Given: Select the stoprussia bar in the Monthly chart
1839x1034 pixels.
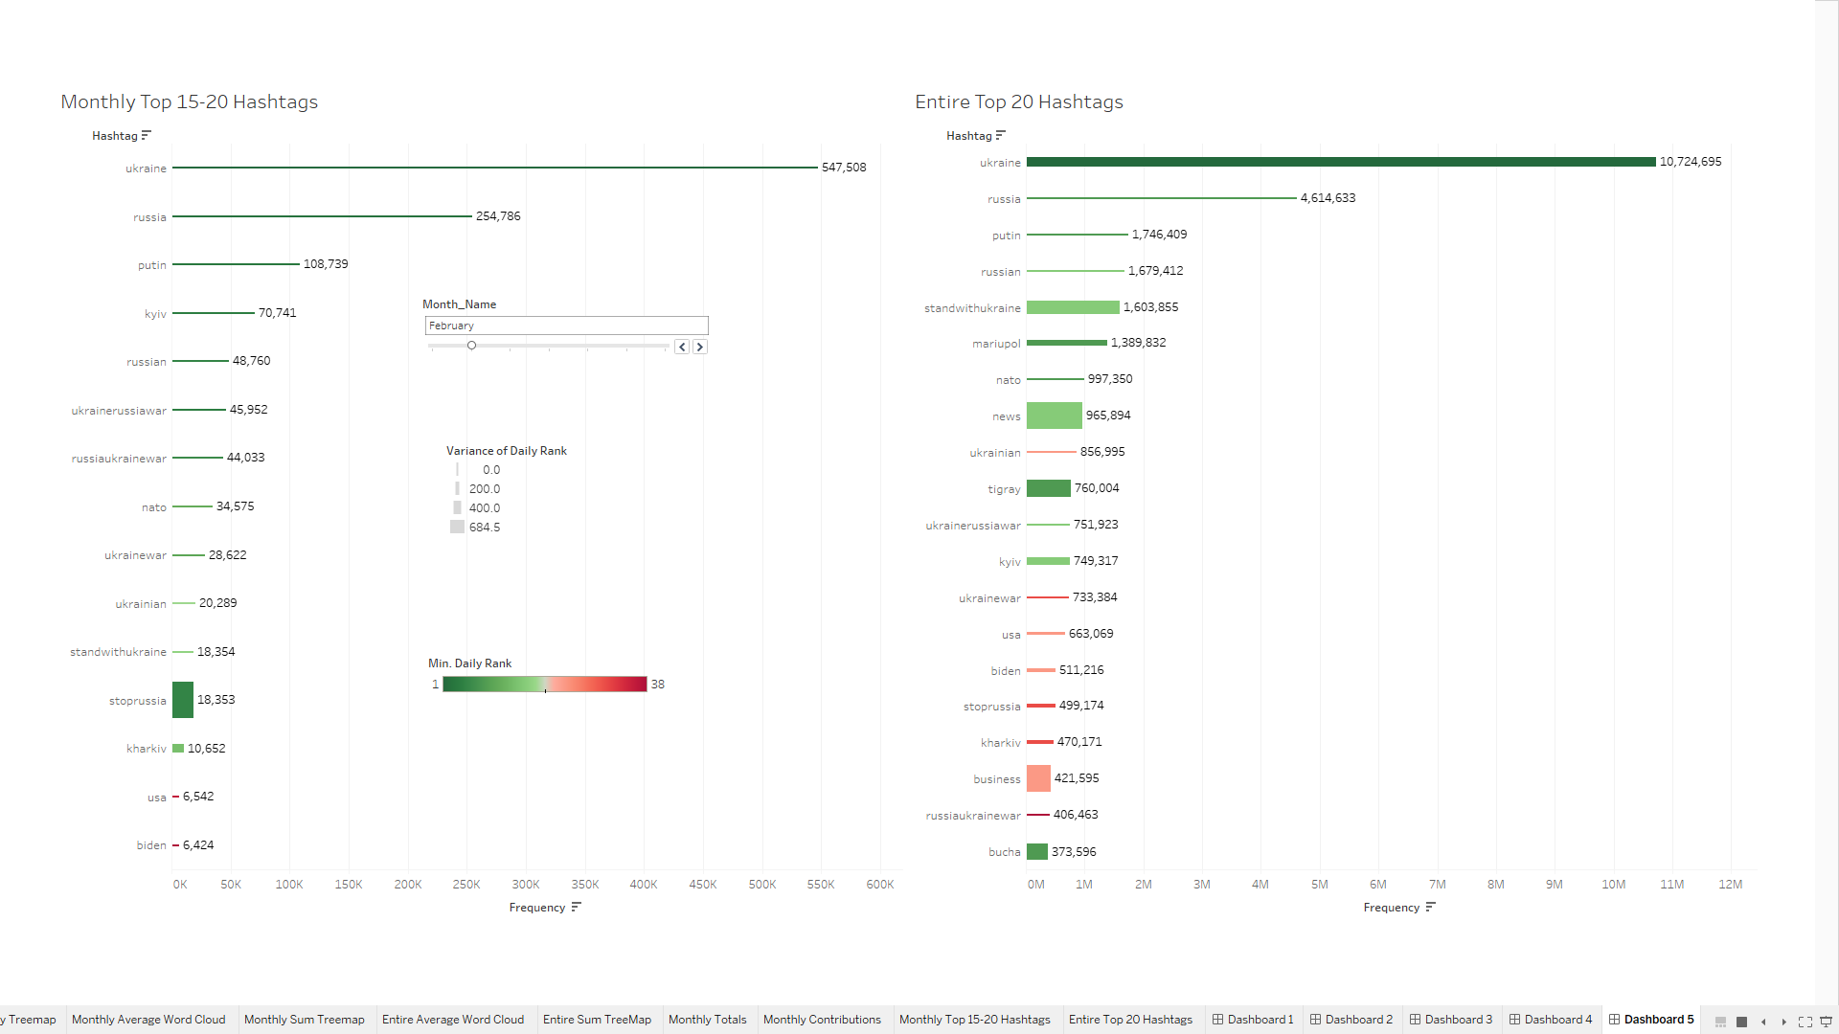Looking at the screenshot, I should 183,700.
